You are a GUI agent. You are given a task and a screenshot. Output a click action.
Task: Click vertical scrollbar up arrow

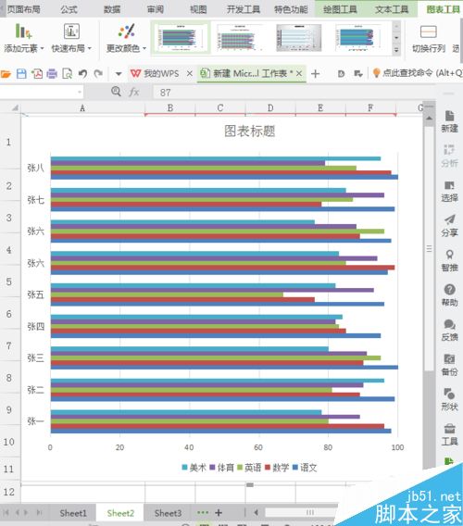pyautogui.click(x=429, y=119)
